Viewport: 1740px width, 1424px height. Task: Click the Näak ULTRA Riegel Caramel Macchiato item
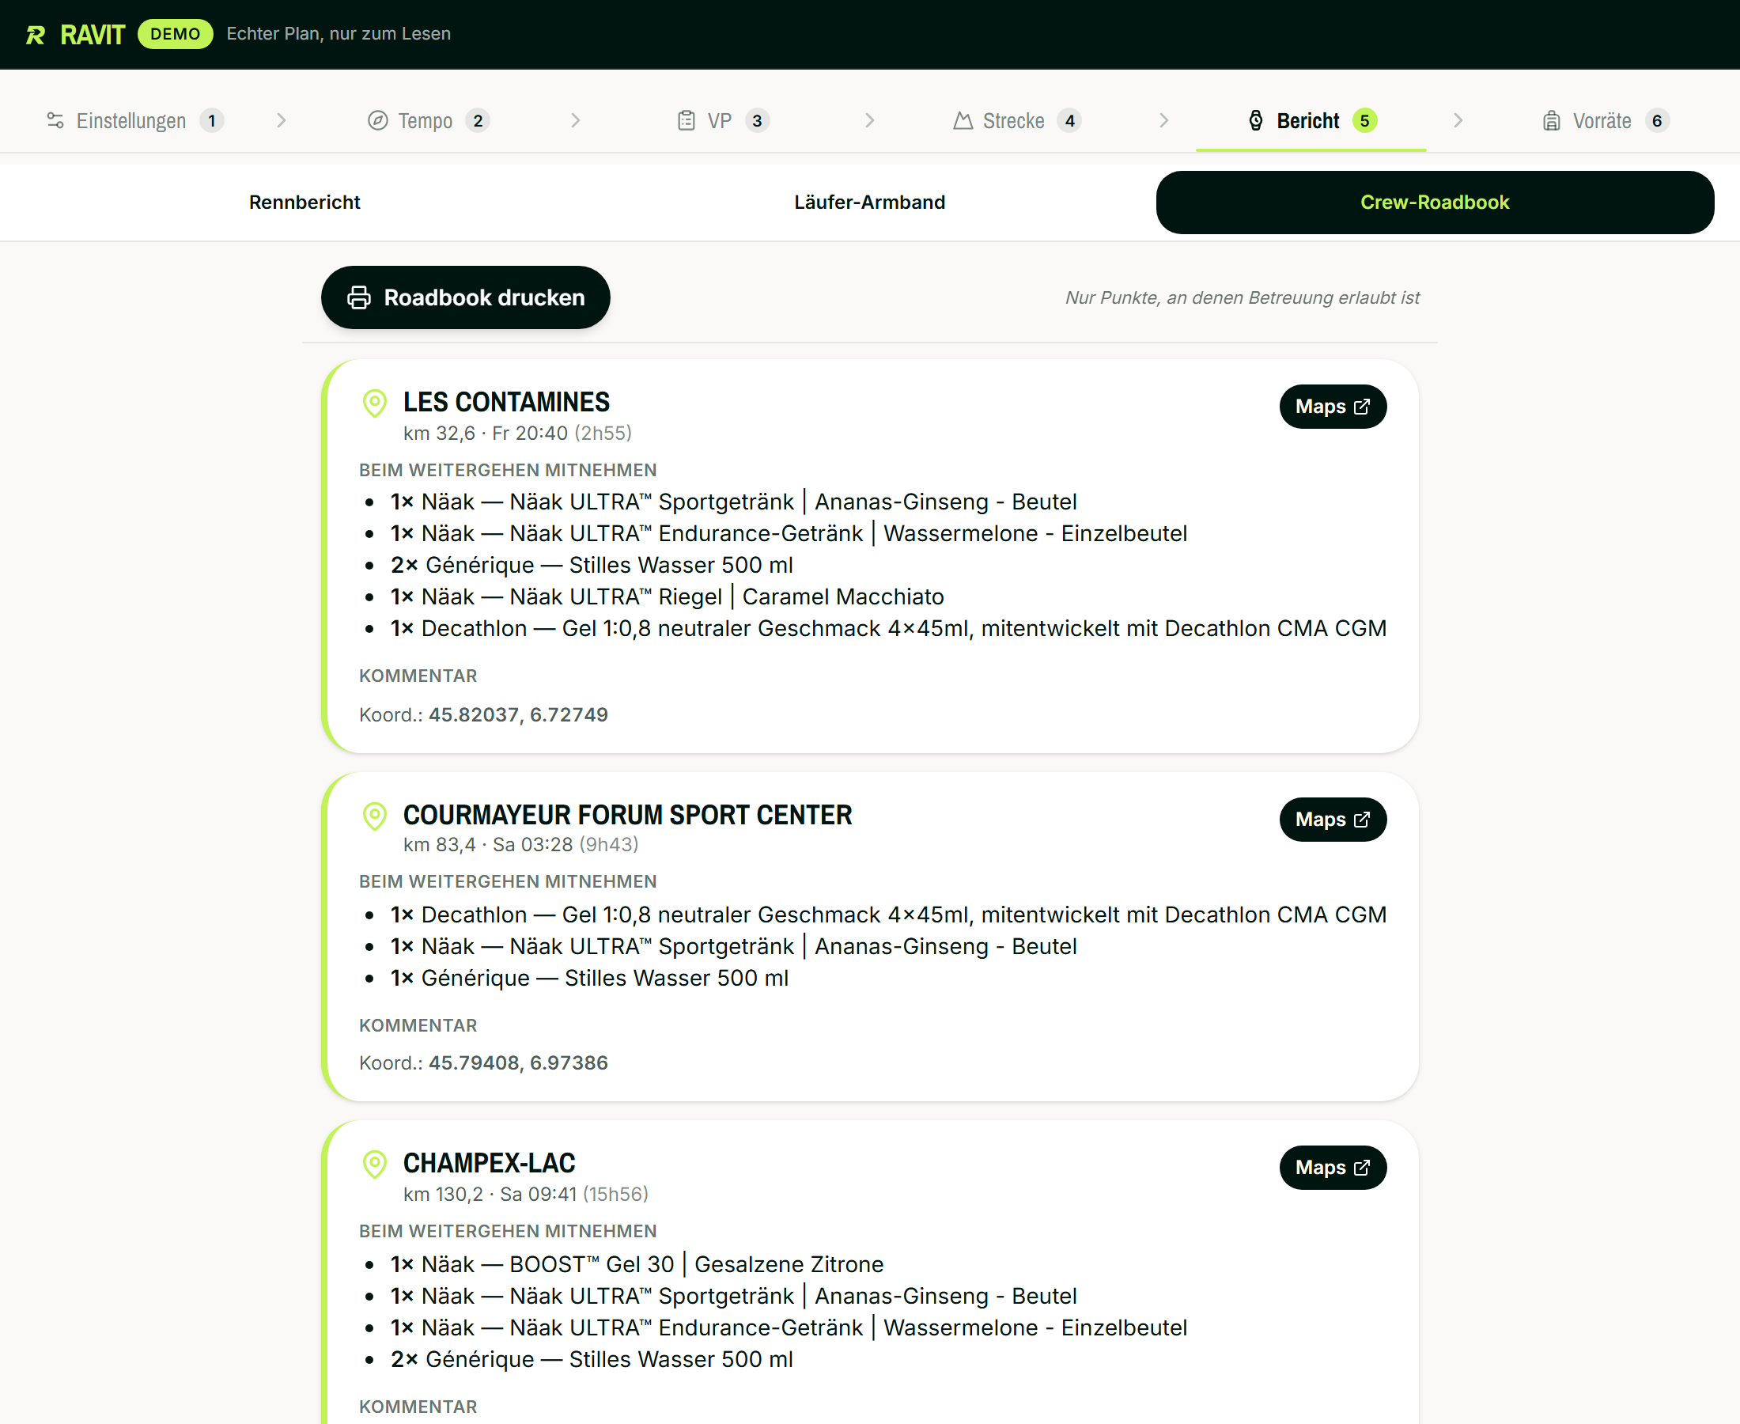click(667, 596)
